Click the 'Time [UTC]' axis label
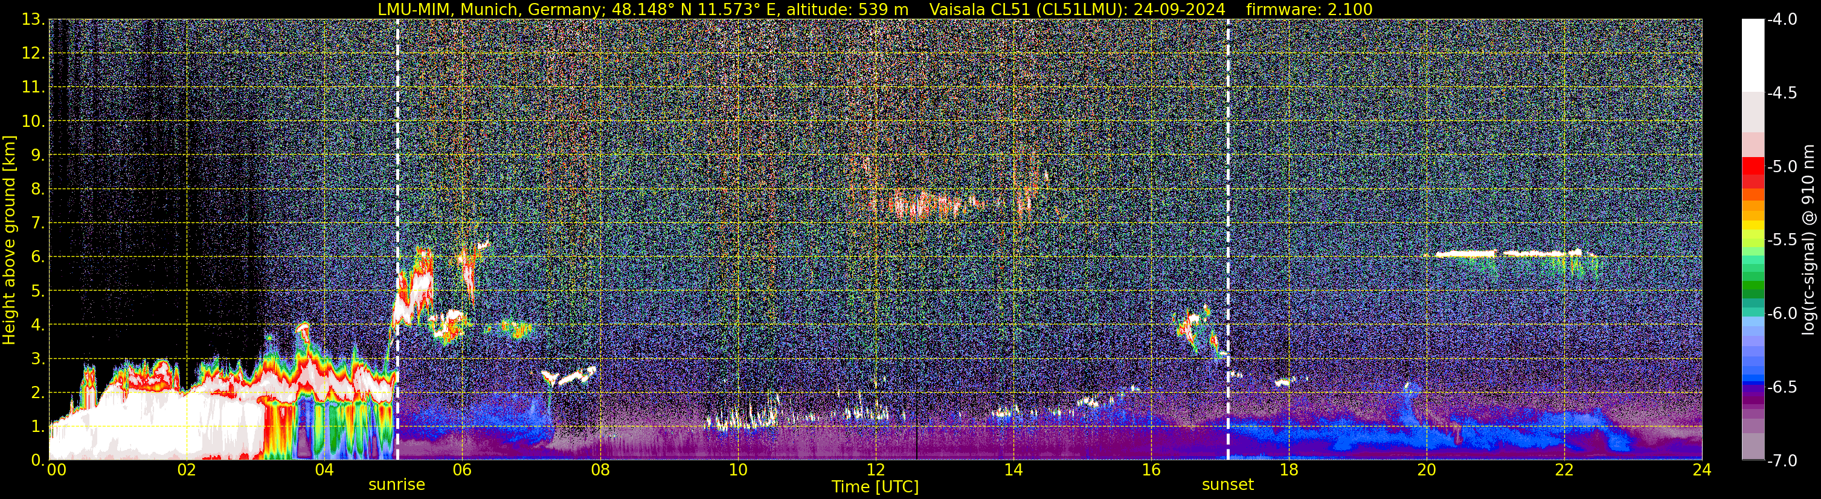 coord(875,487)
